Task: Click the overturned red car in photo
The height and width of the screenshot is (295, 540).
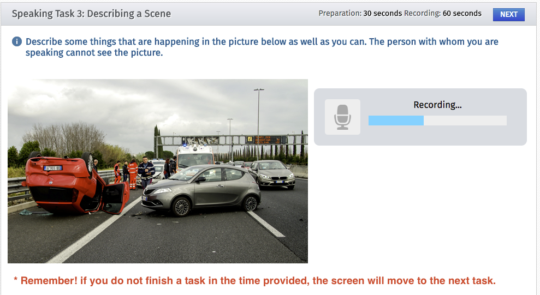Action: pos(74,184)
